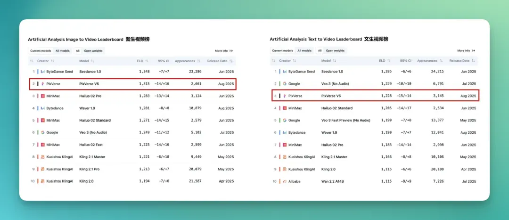Click appearances value 23,286
The width and height of the screenshot is (509, 220).
(x=195, y=72)
